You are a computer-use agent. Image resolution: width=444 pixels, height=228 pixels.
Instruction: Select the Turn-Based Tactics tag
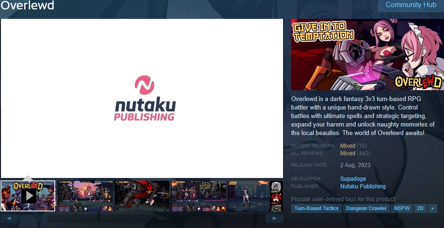click(x=316, y=208)
